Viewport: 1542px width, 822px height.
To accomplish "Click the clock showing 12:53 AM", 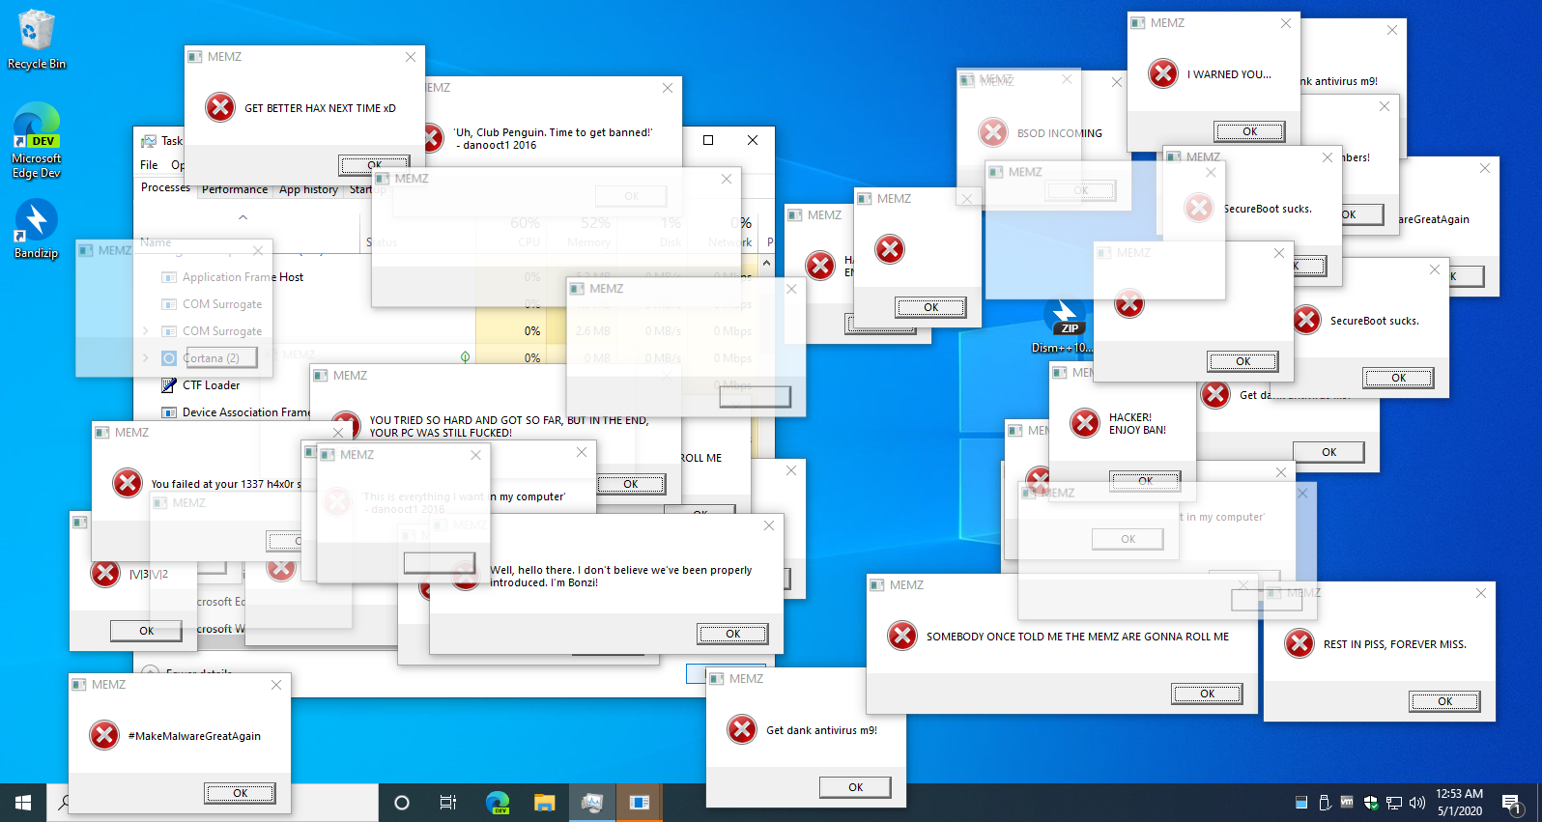I will (x=1459, y=803).
